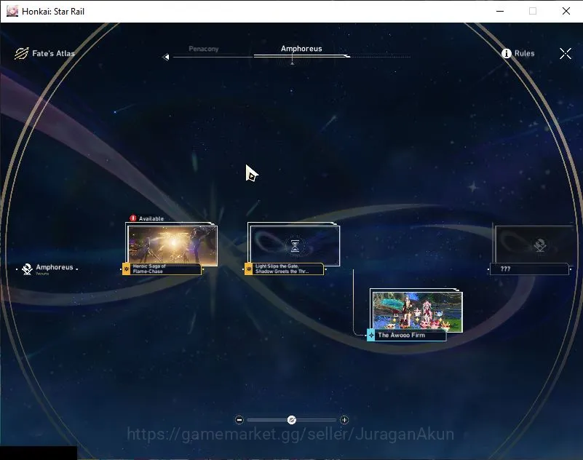The image size is (583, 460).
Task: Minimize the Honkai: Star Rail window
Action: click(500, 11)
